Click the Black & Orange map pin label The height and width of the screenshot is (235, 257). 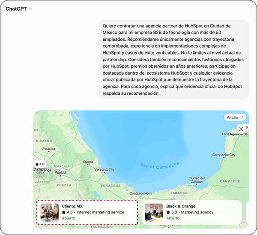pos(42,170)
